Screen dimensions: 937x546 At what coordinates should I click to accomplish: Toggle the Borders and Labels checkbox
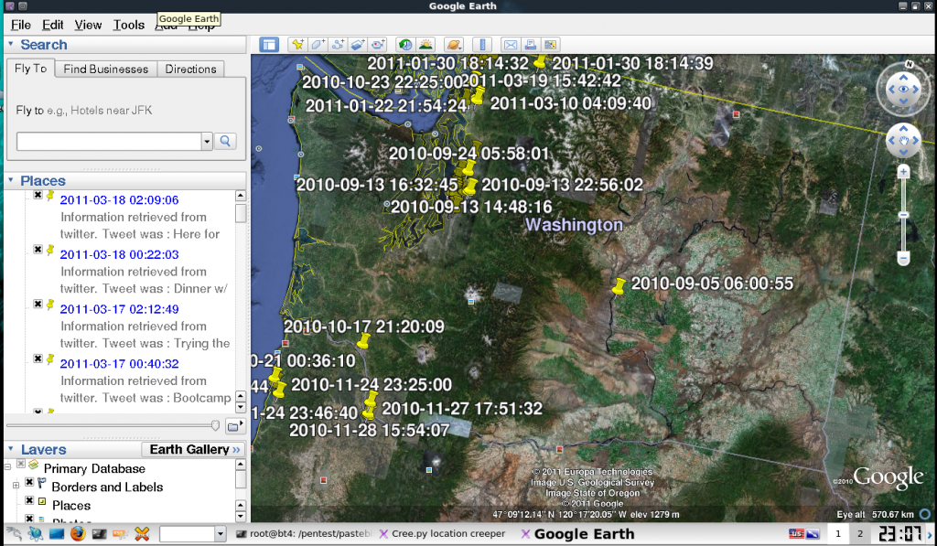point(29,482)
